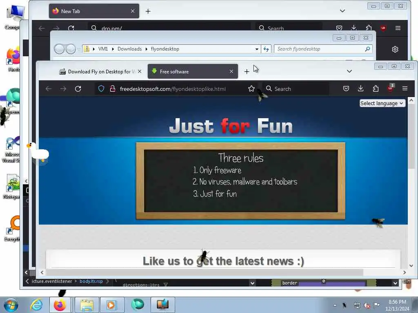Open the front Firefox hamburger menu
This screenshot has width=418, height=313.
[405, 88]
